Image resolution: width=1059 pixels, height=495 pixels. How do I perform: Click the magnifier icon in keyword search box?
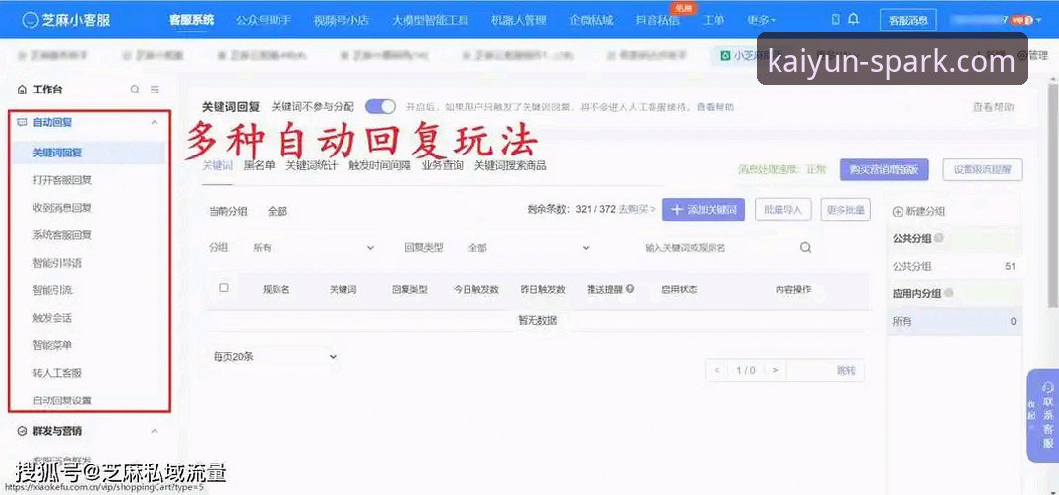coord(805,248)
